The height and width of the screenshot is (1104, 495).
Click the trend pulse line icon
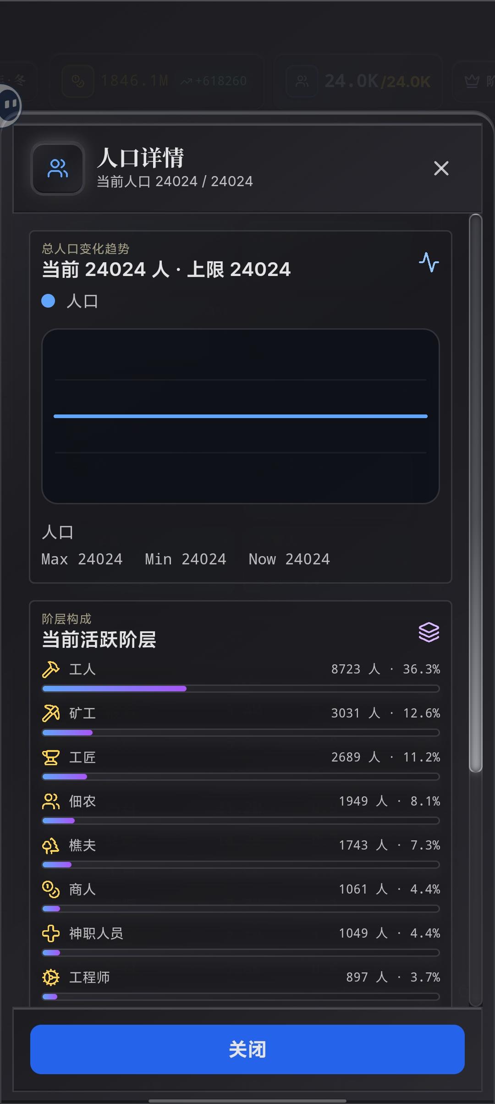pos(429,262)
